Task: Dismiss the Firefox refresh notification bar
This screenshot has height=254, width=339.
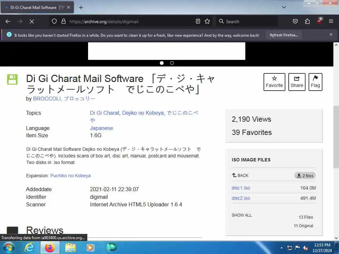Action: (331, 34)
